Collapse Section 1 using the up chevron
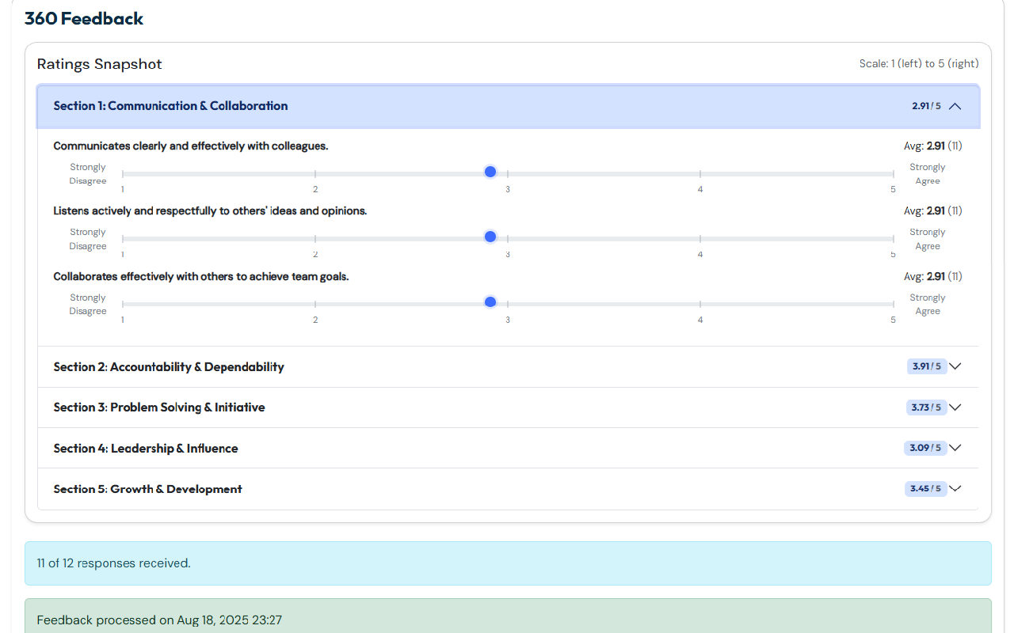The image size is (1014, 633). click(x=955, y=106)
